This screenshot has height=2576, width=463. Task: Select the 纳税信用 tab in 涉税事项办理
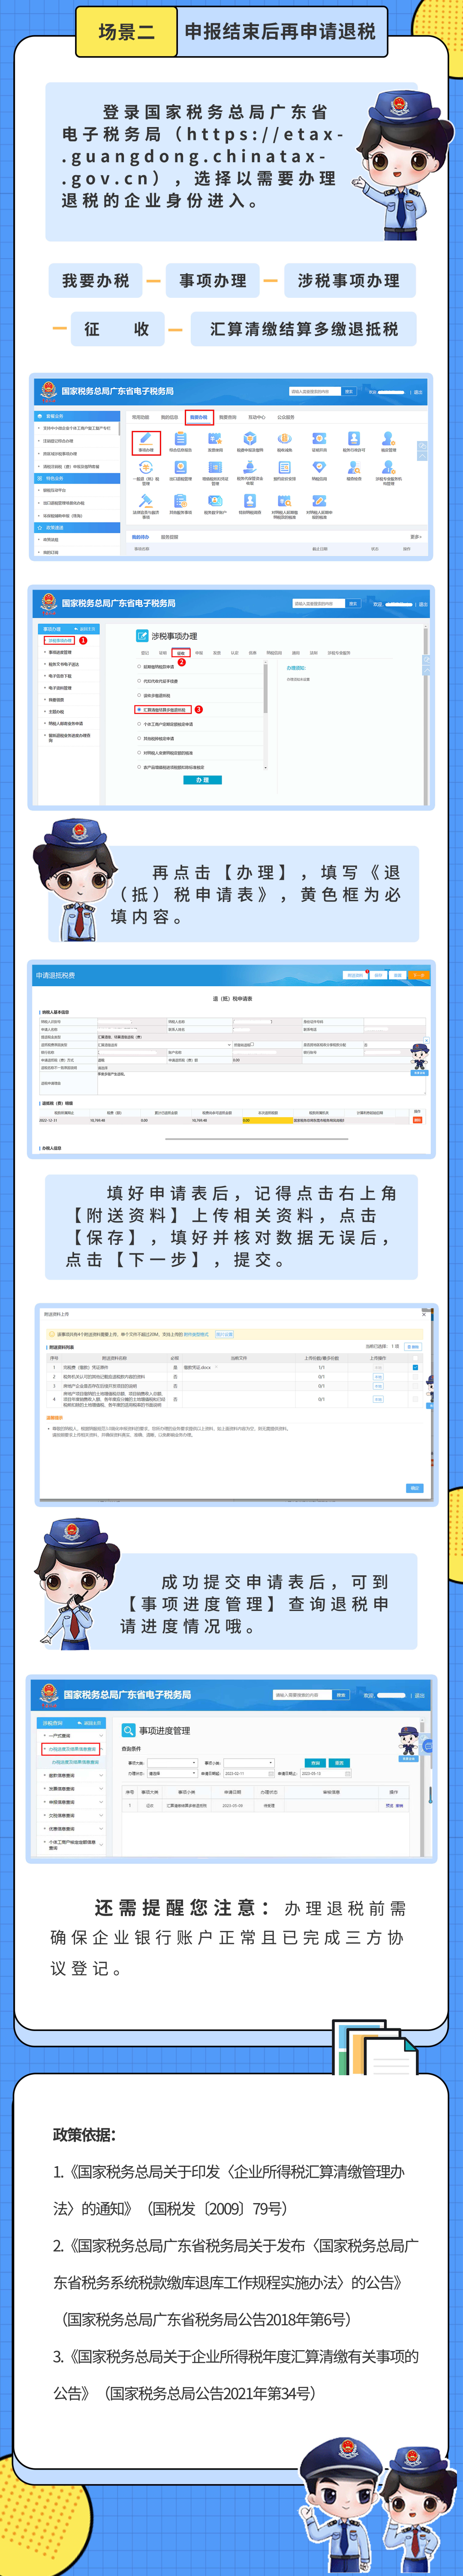click(x=274, y=653)
